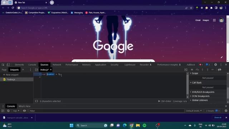Click Step over next function call
Image resolution: width=229 pixels, height=129 pixels.
pos(197,70)
